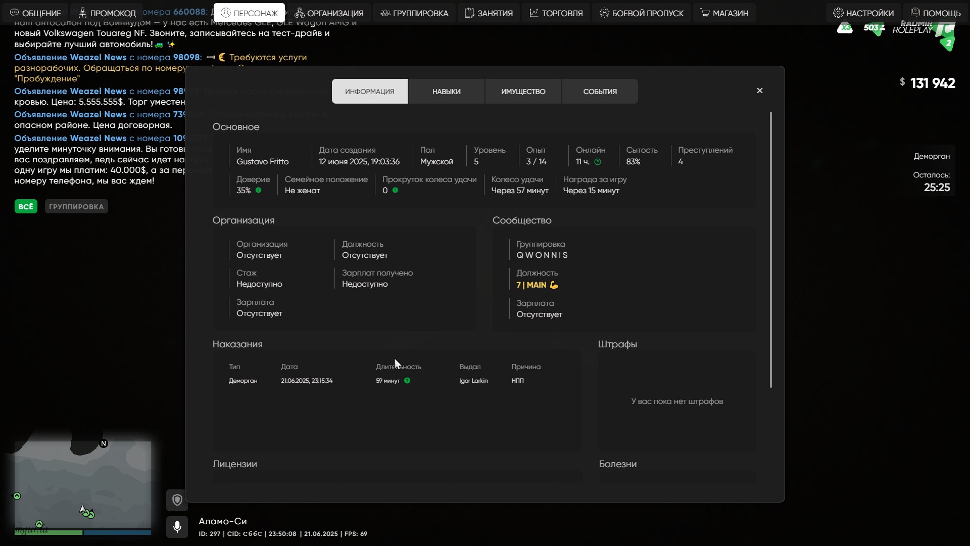Viewport: 970px width, 546px height.
Task: Click the Онлайн help question icon
Action: pyautogui.click(x=598, y=162)
